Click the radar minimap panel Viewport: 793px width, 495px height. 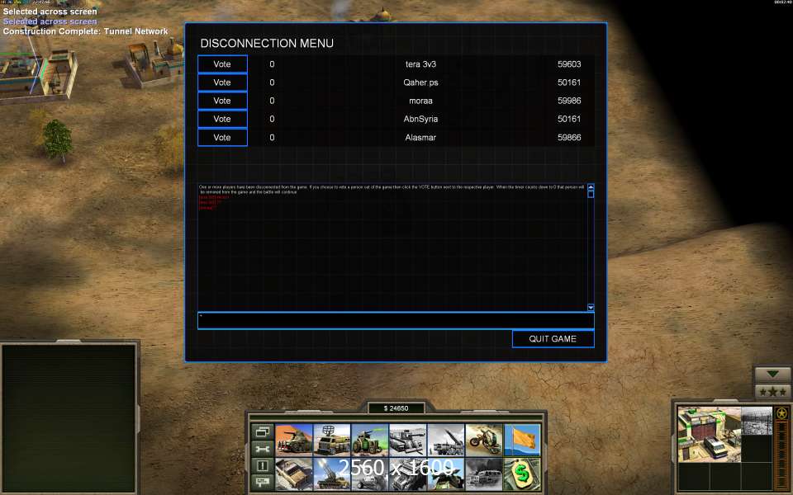pos(69,418)
